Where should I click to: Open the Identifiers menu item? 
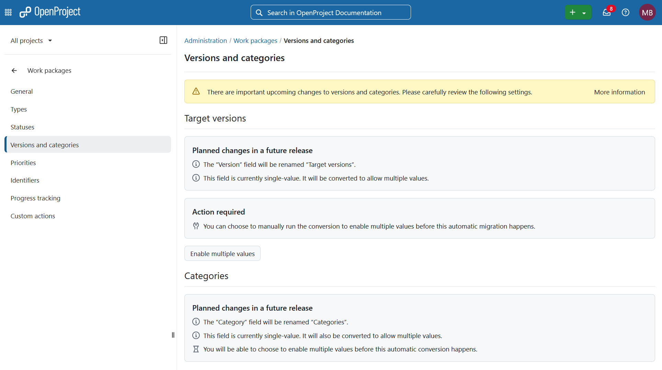(88, 180)
